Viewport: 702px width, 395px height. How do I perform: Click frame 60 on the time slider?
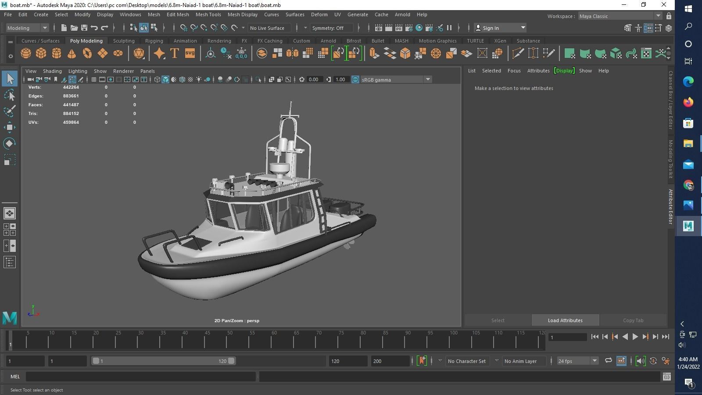[x=274, y=340]
